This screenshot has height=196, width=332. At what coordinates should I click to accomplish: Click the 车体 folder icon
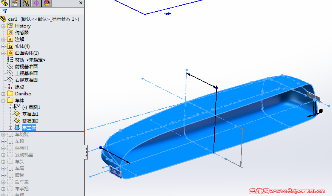click(x=10, y=100)
